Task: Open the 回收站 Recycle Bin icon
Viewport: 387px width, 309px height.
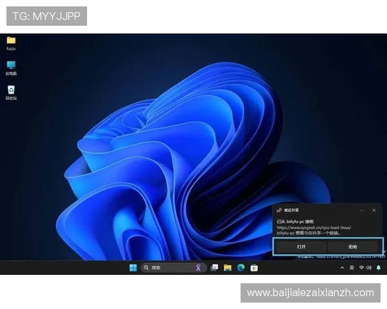Action: [x=11, y=91]
